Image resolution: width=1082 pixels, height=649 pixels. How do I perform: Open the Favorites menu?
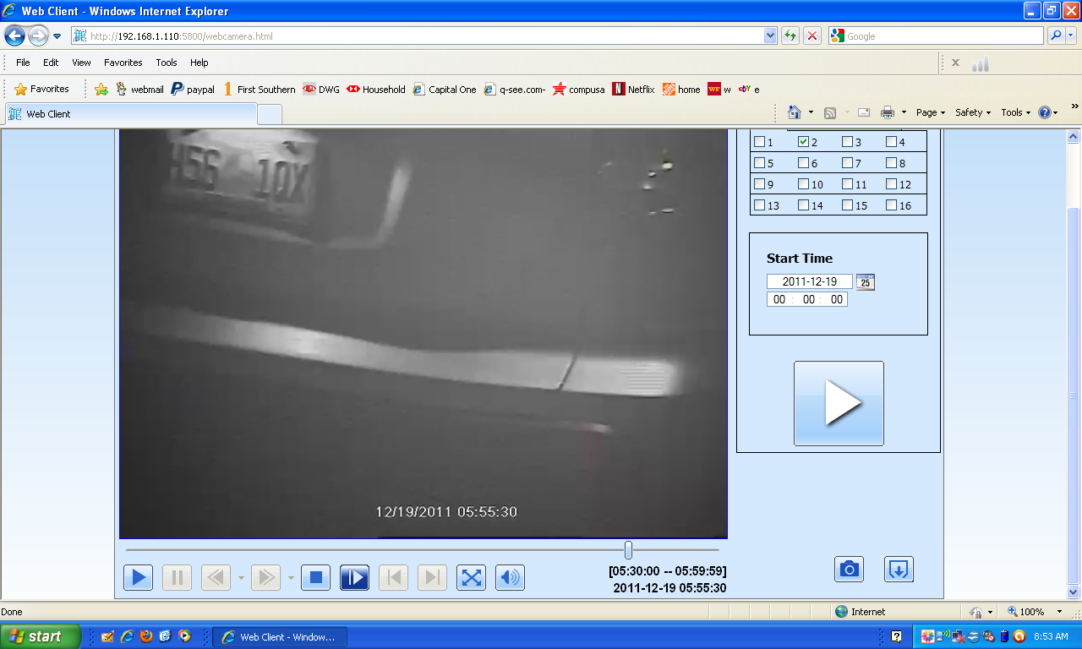123,63
